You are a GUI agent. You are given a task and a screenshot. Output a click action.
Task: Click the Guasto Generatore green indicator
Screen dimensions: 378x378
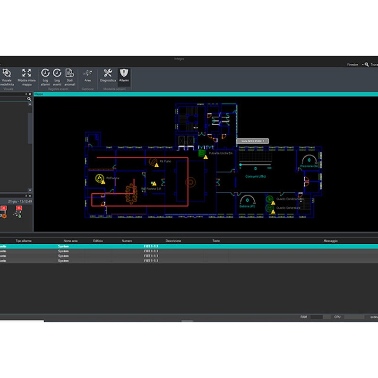pyautogui.click(x=269, y=207)
